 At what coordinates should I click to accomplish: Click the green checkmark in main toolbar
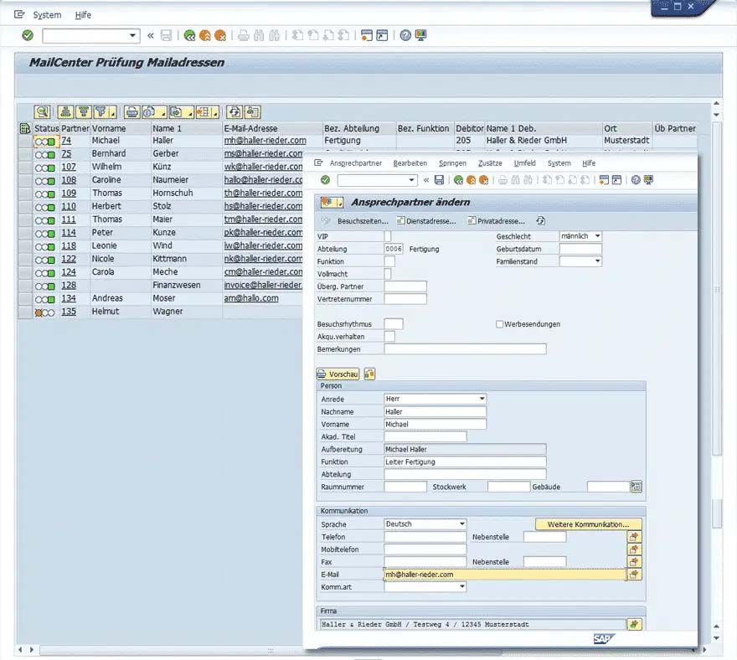click(x=28, y=35)
